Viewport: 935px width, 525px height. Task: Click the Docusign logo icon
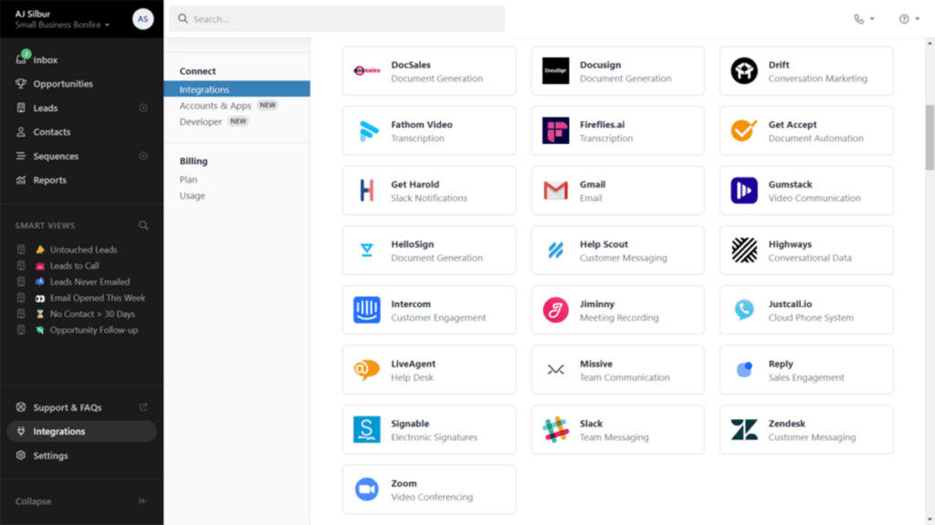[x=555, y=71]
